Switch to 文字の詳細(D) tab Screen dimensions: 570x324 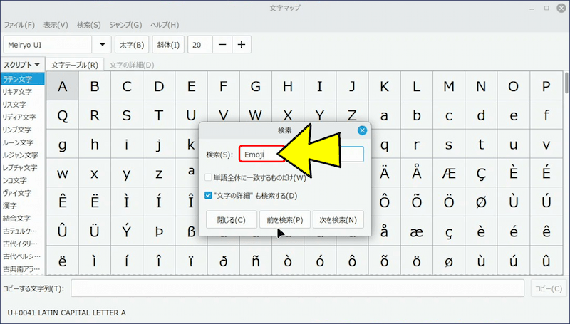pyautogui.click(x=132, y=65)
